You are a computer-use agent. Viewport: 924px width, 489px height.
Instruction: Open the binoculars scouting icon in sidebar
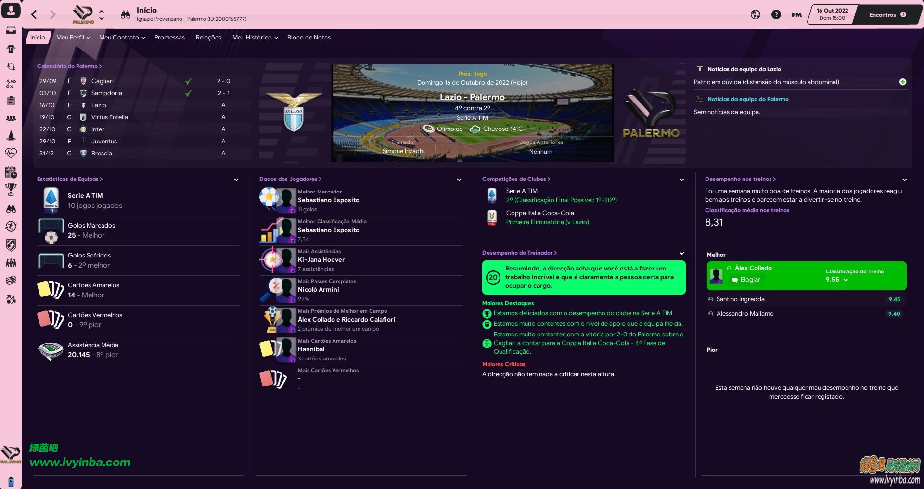click(11, 209)
